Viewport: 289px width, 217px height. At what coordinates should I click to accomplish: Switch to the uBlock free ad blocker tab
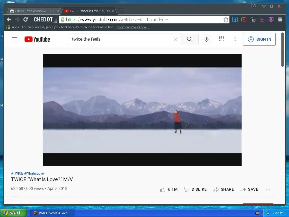(x=34, y=11)
